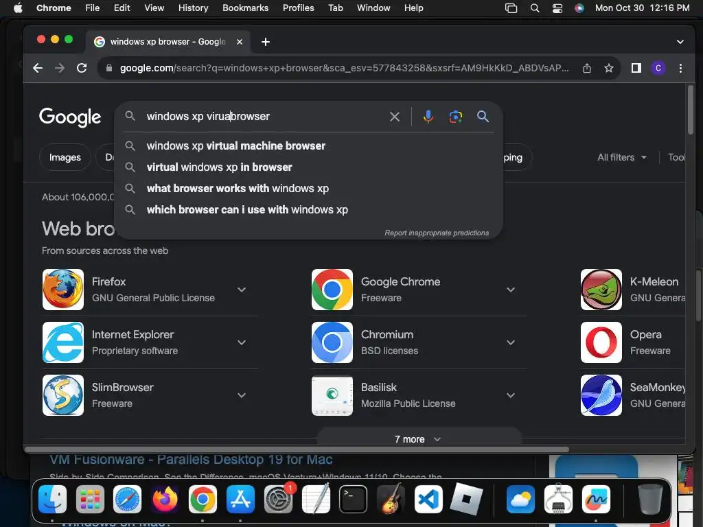Viewport: 703px width, 527px height.
Task: Select suggestion windows xp virtual machine browser
Action: [309, 145]
